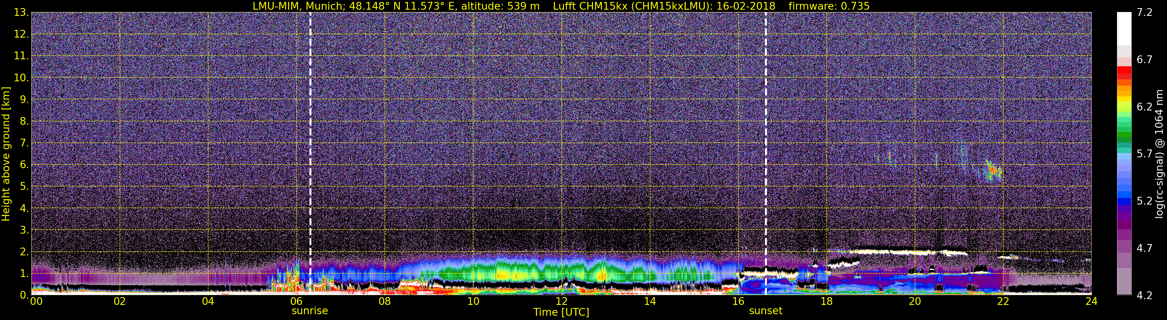Click the white dashed sunset line
Viewport: 1167px width, 320px height.
point(766,154)
